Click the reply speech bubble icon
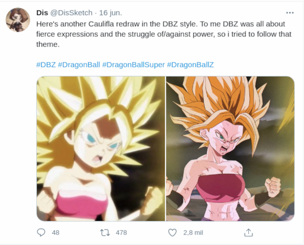The height and width of the screenshot is (245, 304). [x=41, y=232]
